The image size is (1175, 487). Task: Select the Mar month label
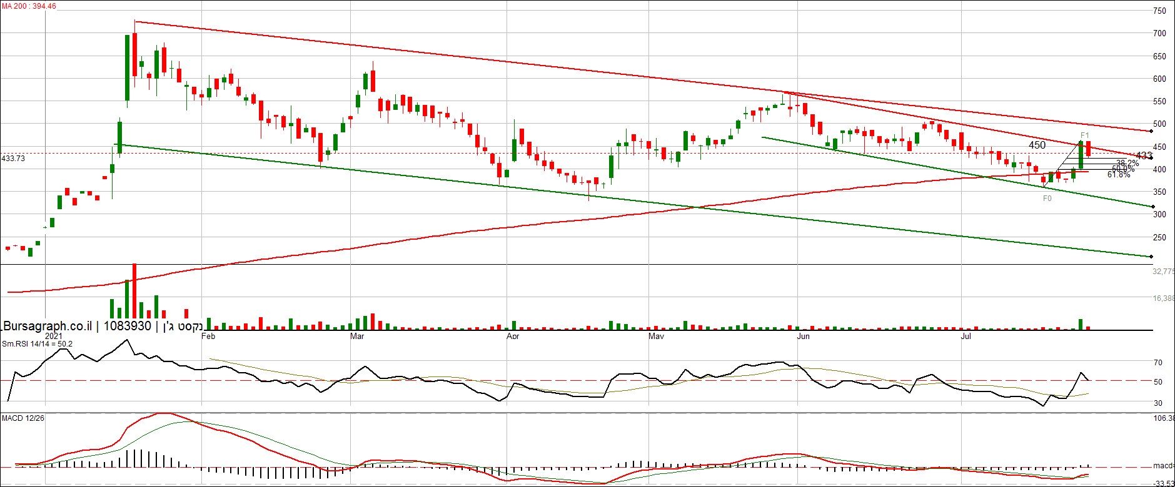(x=357, y=337)
